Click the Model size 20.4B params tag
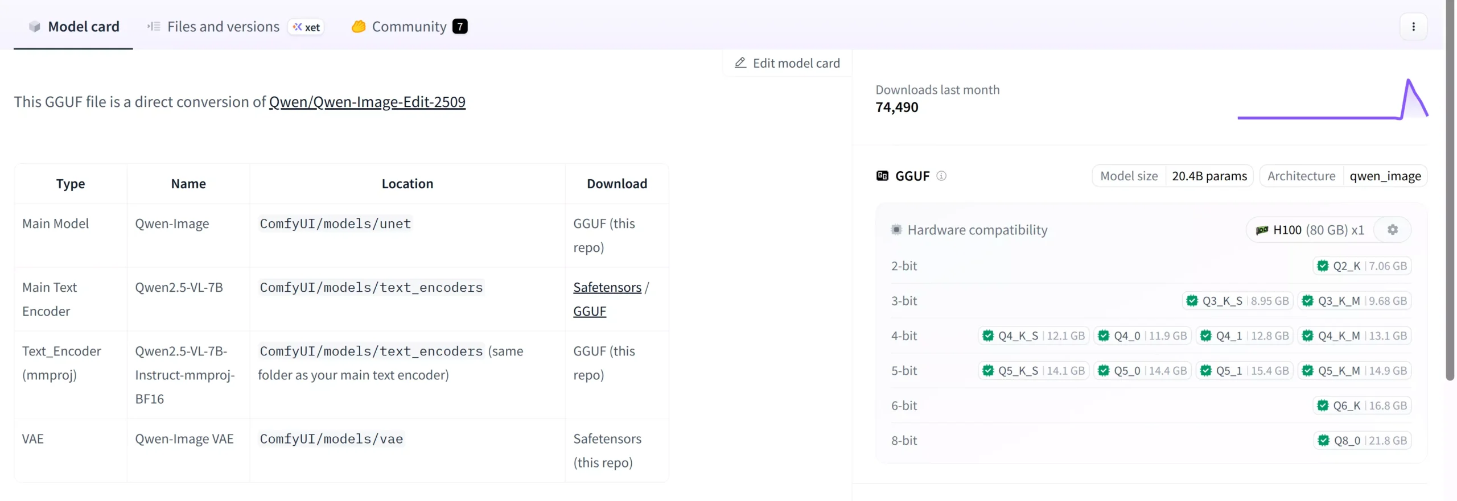The width and height of the screenshot is (1457, 501). [1172, 176]
